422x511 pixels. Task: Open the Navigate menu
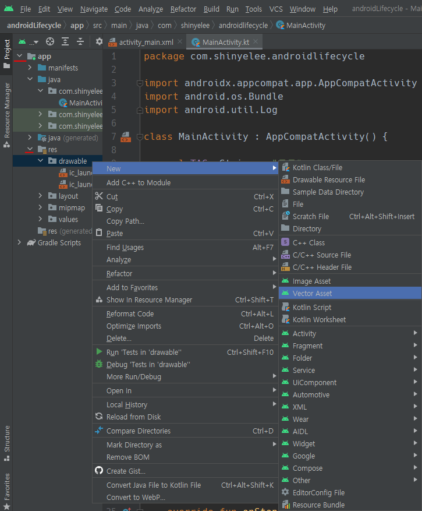(94, 9)
